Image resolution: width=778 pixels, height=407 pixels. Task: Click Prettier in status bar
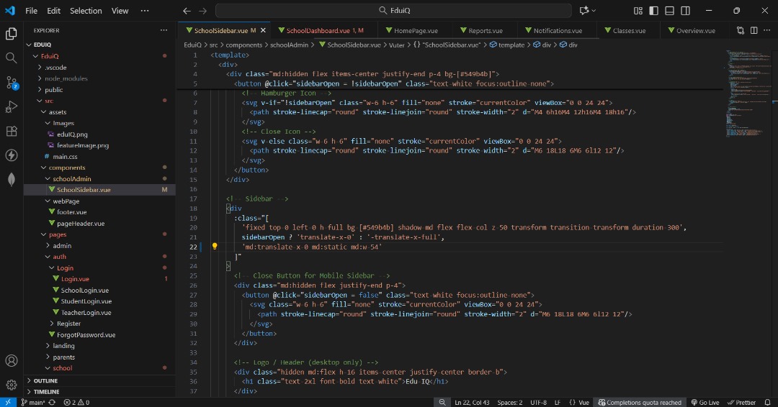tap(742, 402)
